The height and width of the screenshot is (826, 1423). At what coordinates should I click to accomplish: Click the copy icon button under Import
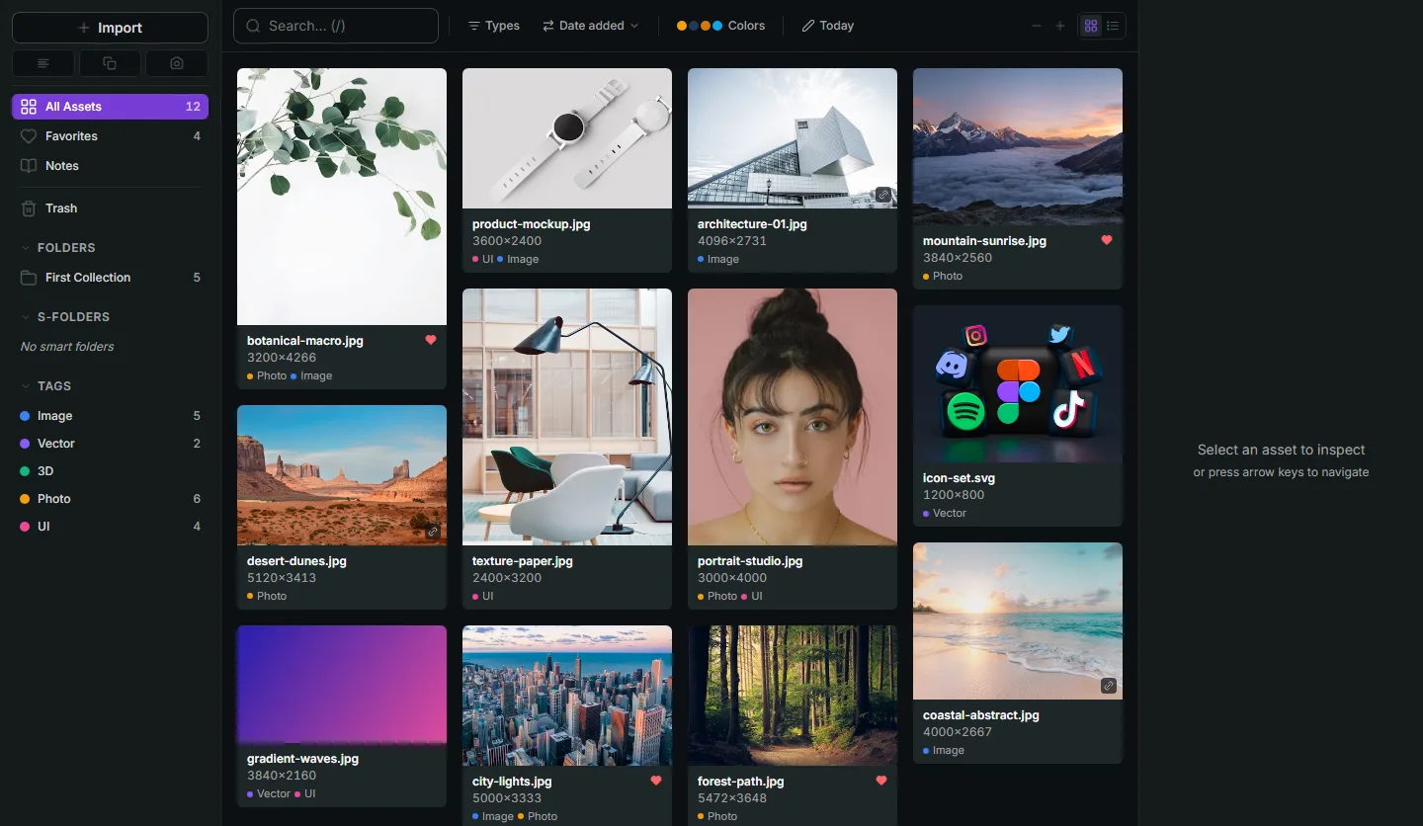click(x=110, y=63)
